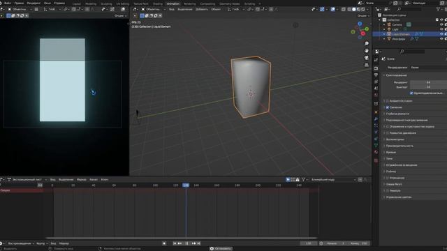447x251 pixels.
Task: Expand the Волюметрики panel
Action: tap(395, 139)
